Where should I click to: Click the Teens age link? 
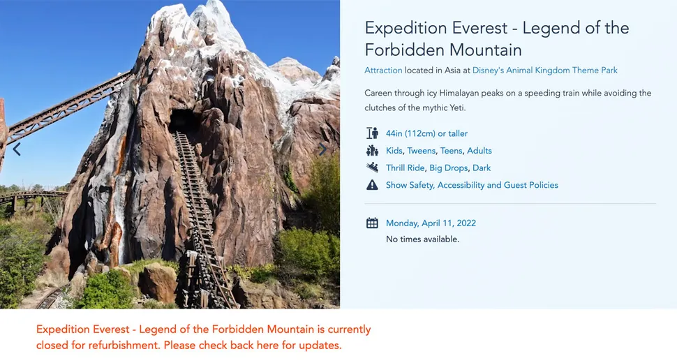(x=451, y=151)
